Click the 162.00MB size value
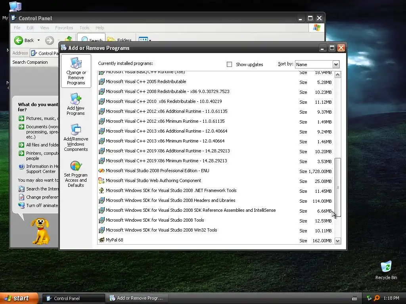 point(322,241)
